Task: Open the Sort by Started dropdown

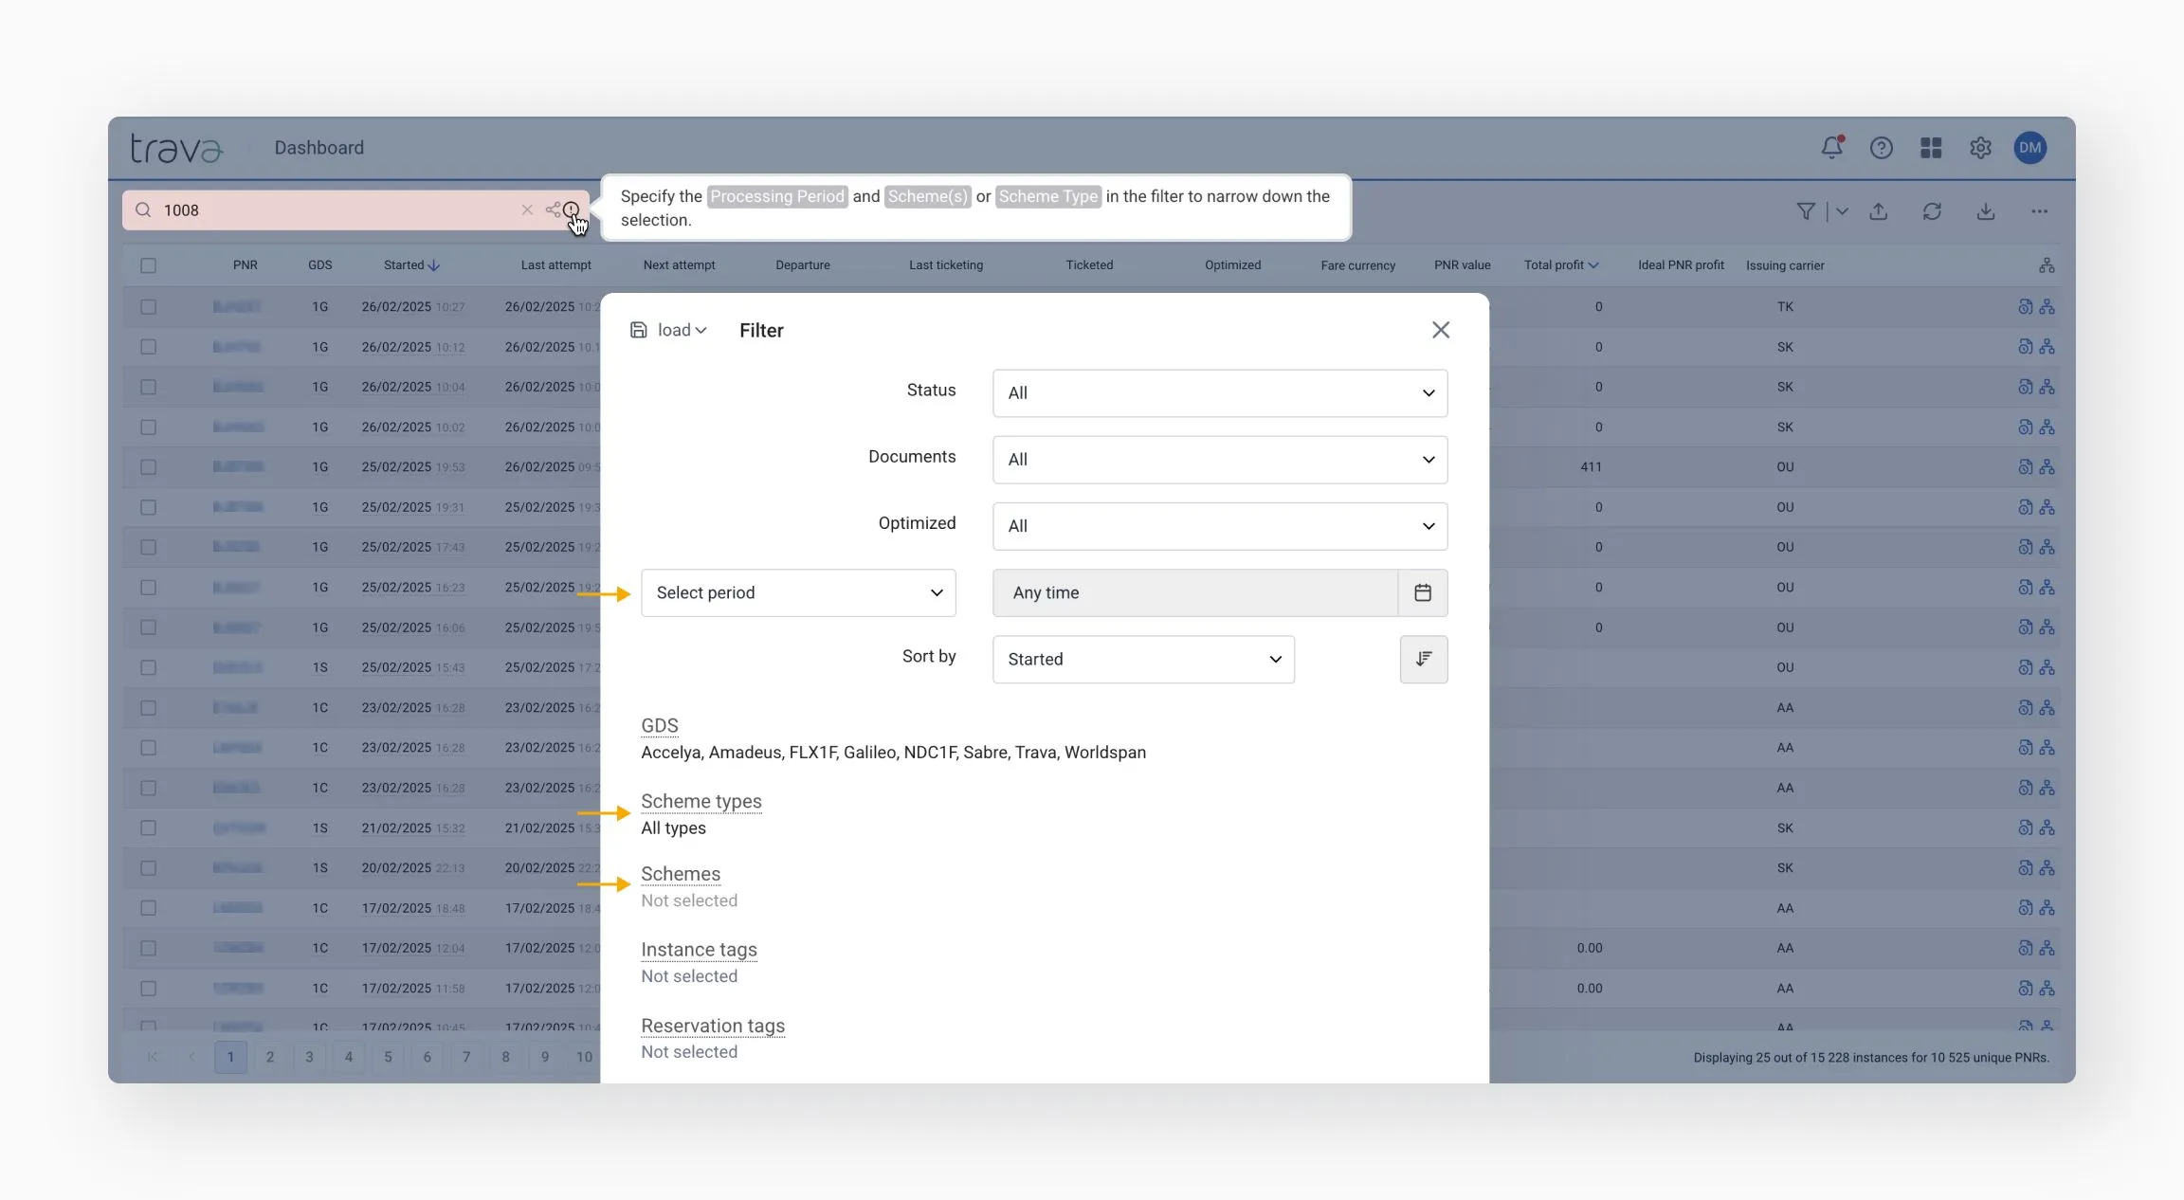Action: (x=1142, y=659)
